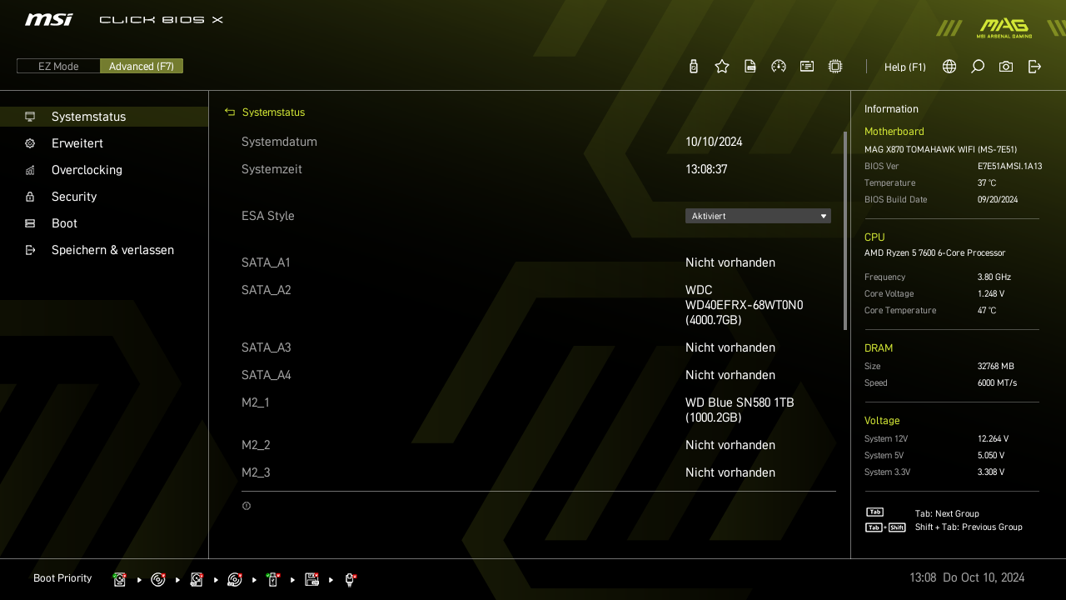This screenshot has height=600, width=1066.
Task: Go to Security settings menu
Action: 74,197
